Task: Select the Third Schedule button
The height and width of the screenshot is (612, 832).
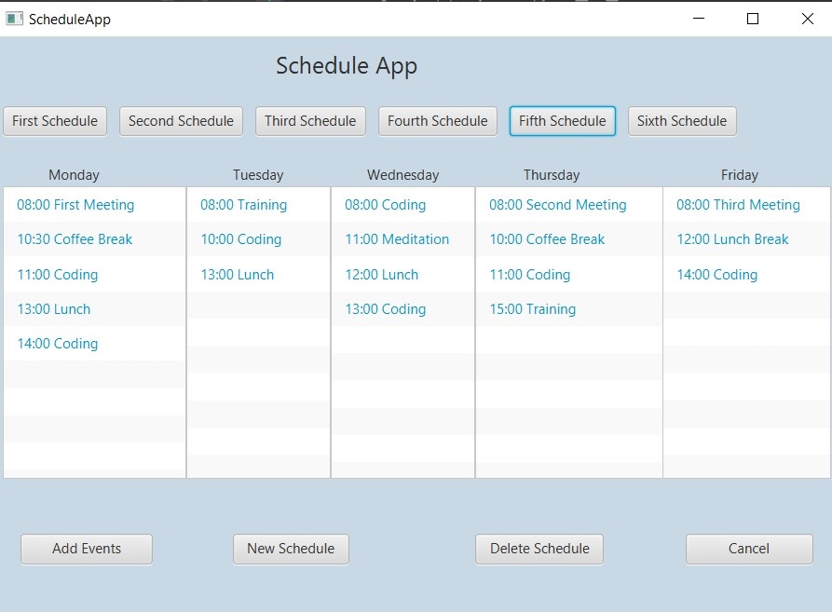Action: click(310, 121)
